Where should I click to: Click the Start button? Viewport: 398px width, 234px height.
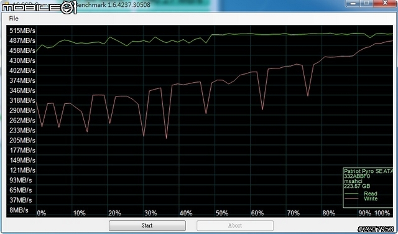coord(147,225)
